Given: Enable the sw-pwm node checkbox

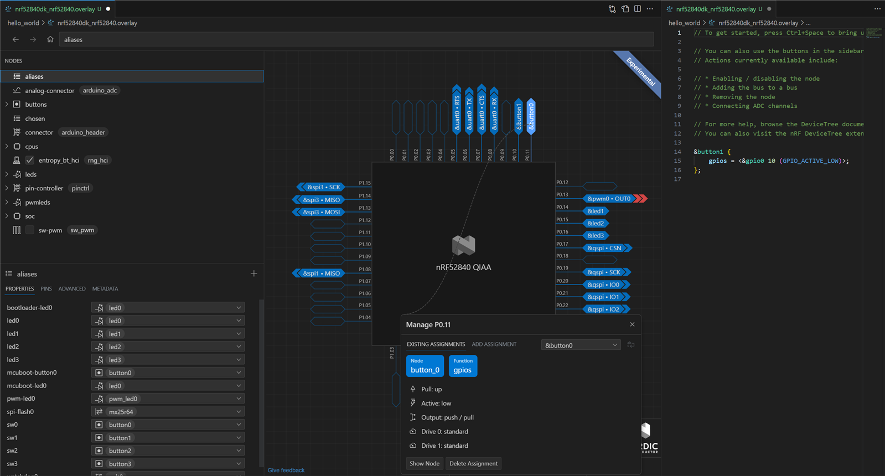Looking at the screenshot, I should 30,230.
